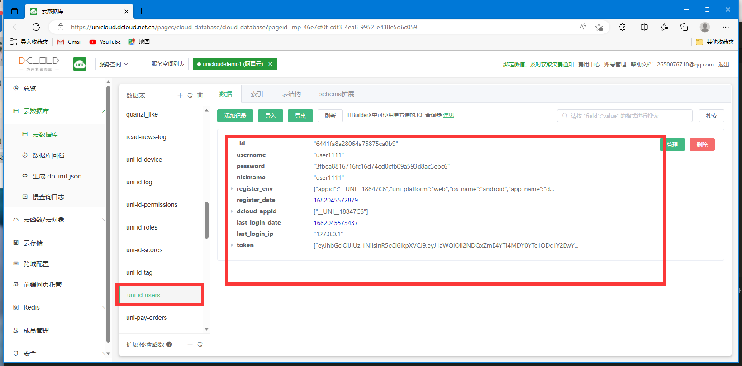Screen dimensions: 742x366
Task: Click the green uni logo icon
Action: click(80, 64)
